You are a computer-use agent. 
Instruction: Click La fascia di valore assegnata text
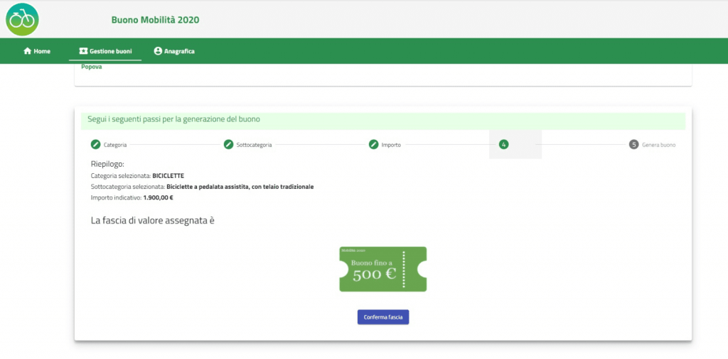153,221
